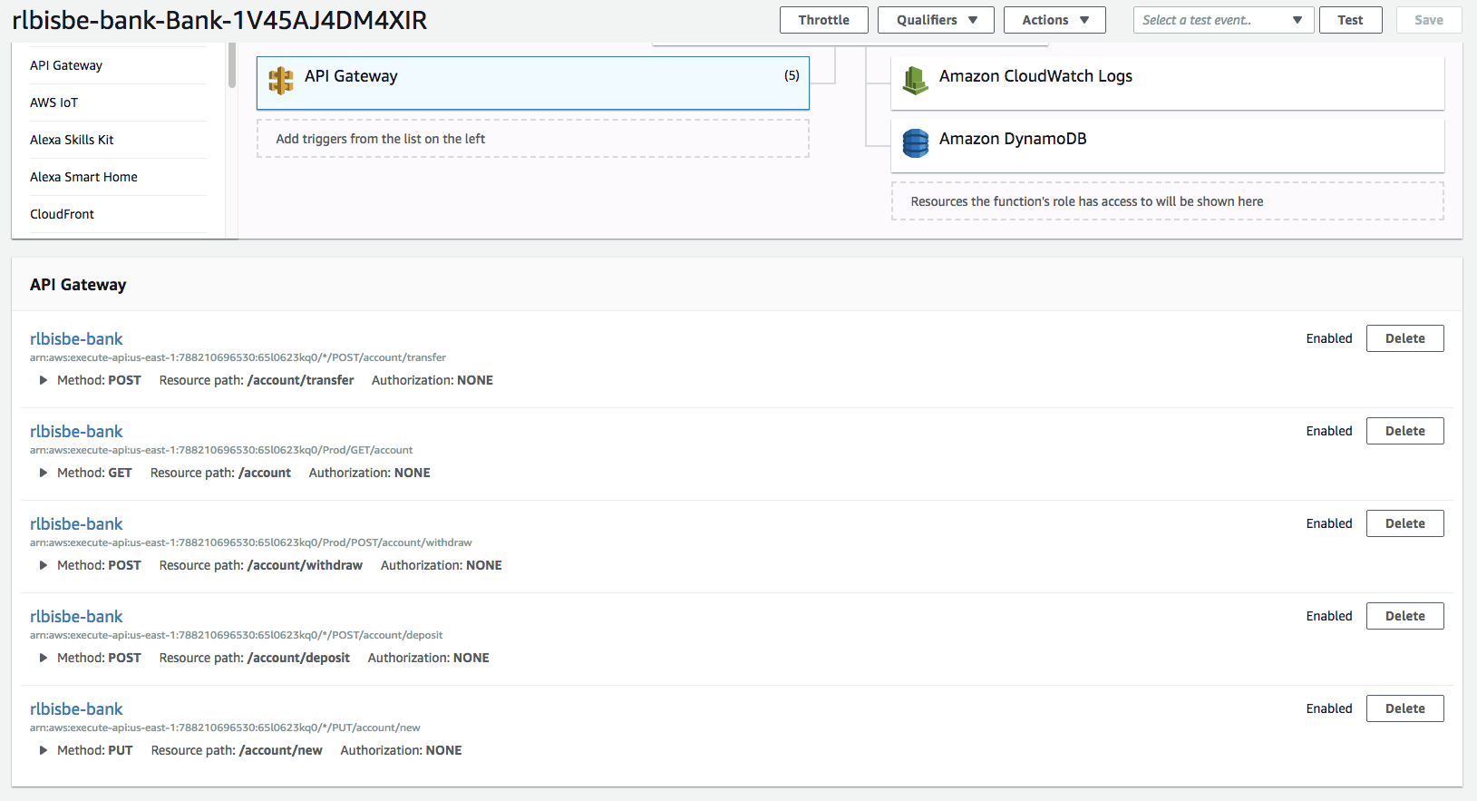Screen dimensions: 1477x801
Task: Select Alexa Skills Kit from the triggers list
Action: coord(72,140)
